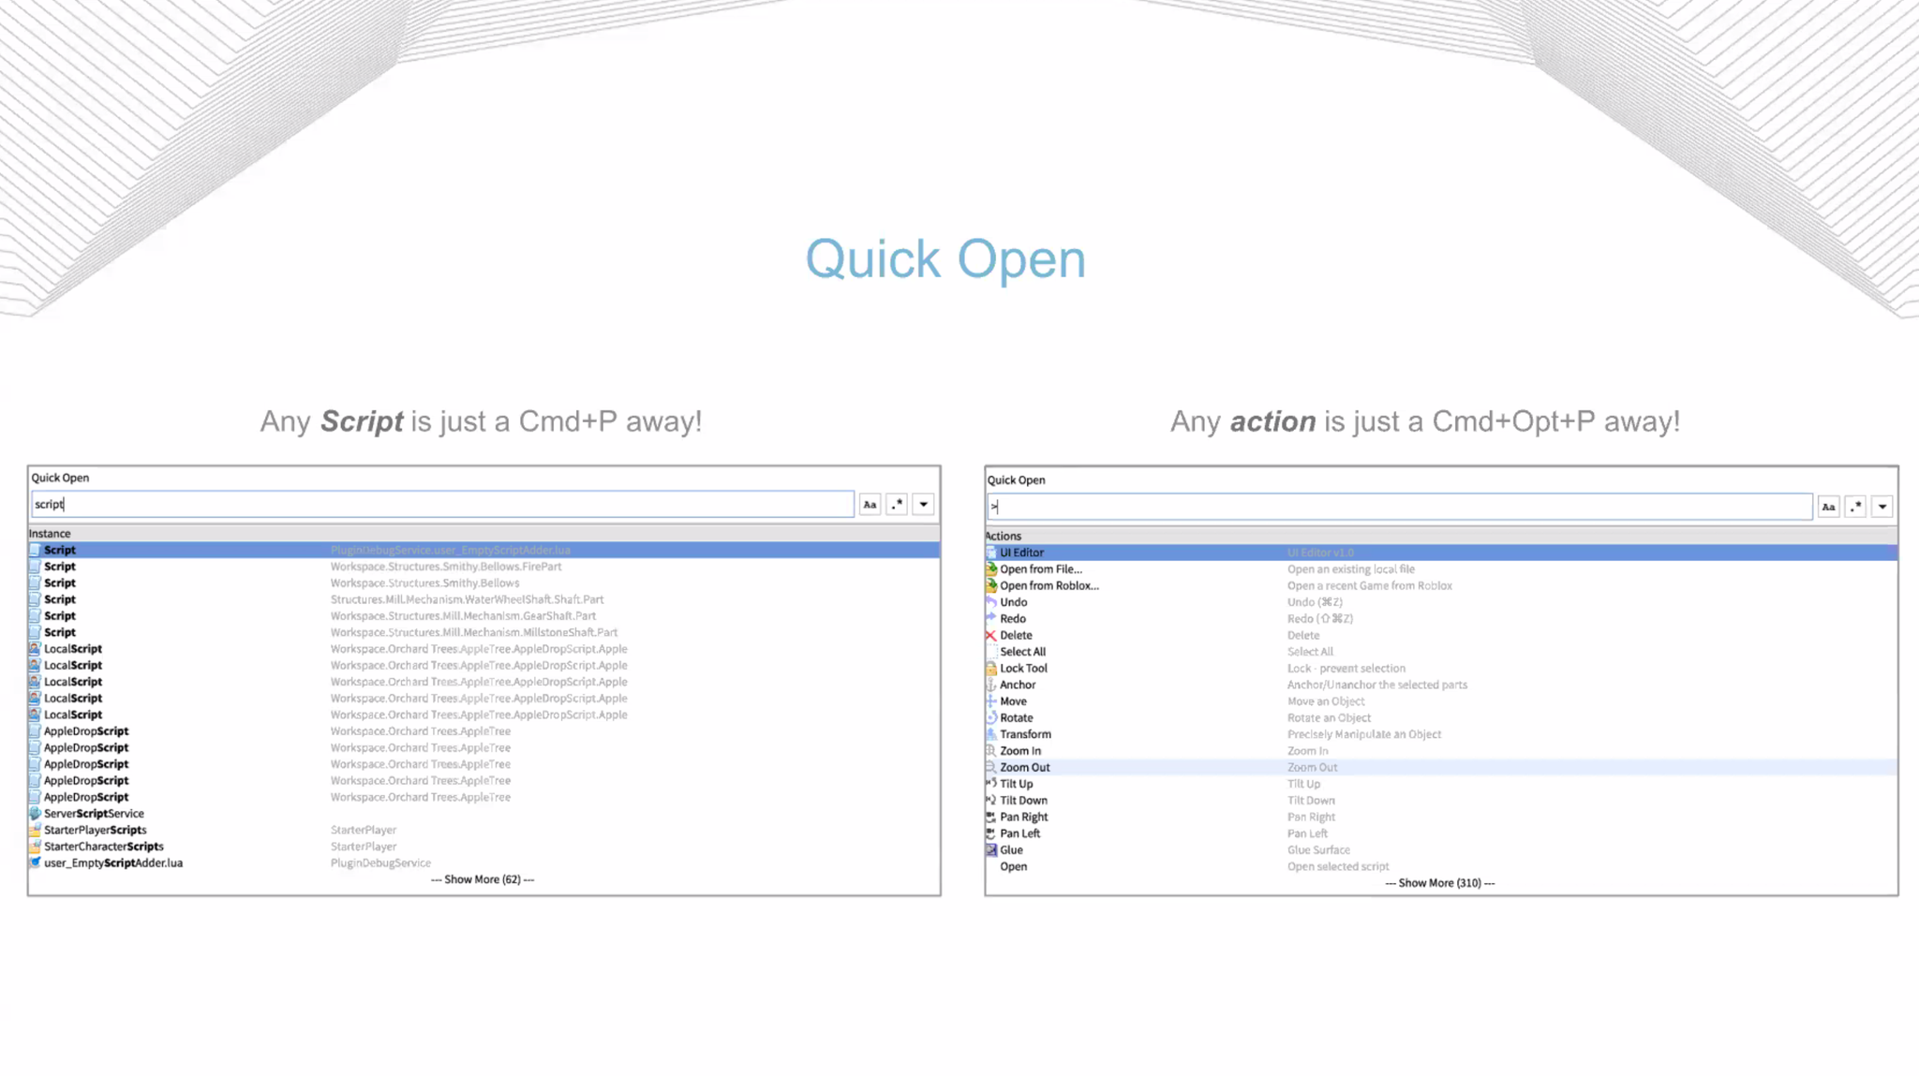This screenshot has width=1919, height=1076.
Task: Click the user_EmptyScriptAdder.lua plugin icon
Action: (x=36, y=862)
